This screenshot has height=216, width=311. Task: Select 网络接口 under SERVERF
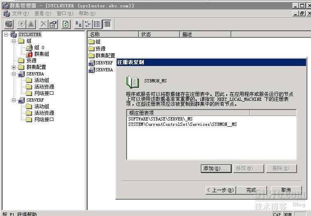click(x=44, y=120)
